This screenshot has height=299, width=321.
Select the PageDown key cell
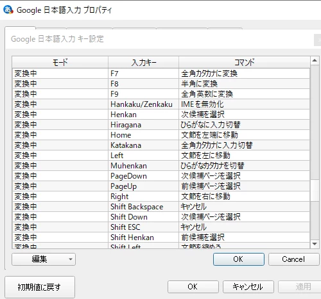(x=144, y=176)
